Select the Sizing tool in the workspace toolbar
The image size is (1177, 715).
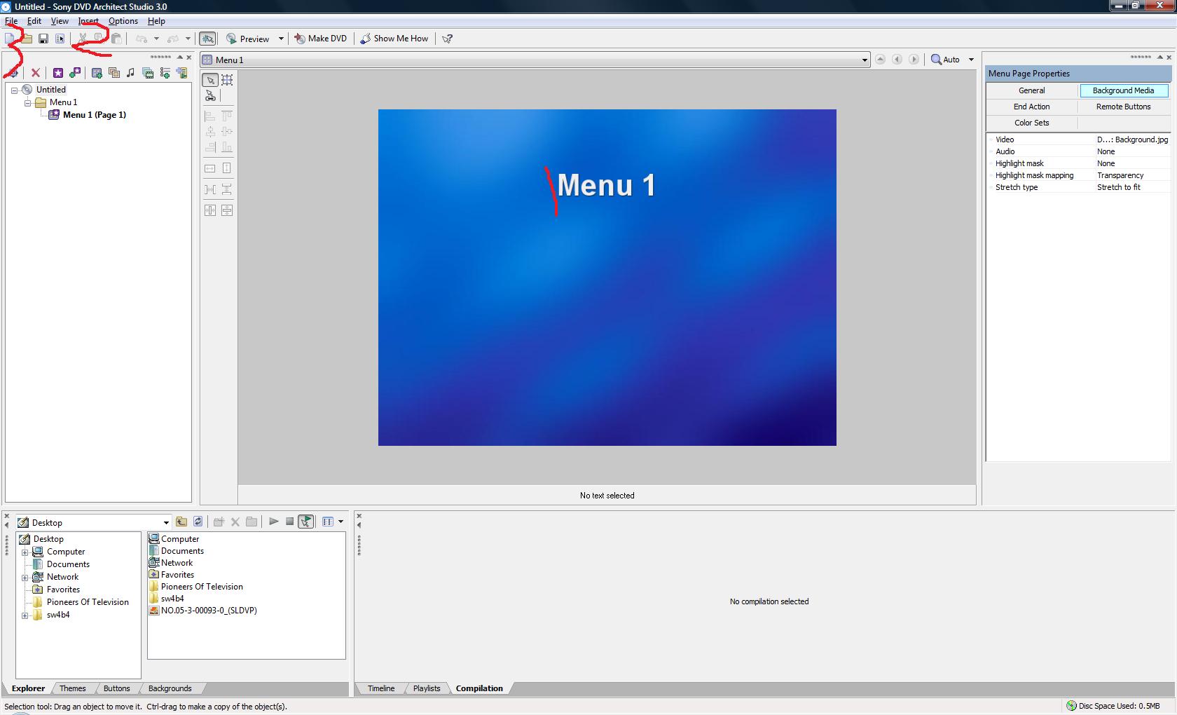(227, 80)
